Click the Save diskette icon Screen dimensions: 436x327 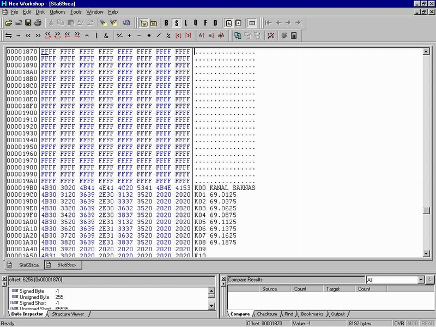click(28, 23)
